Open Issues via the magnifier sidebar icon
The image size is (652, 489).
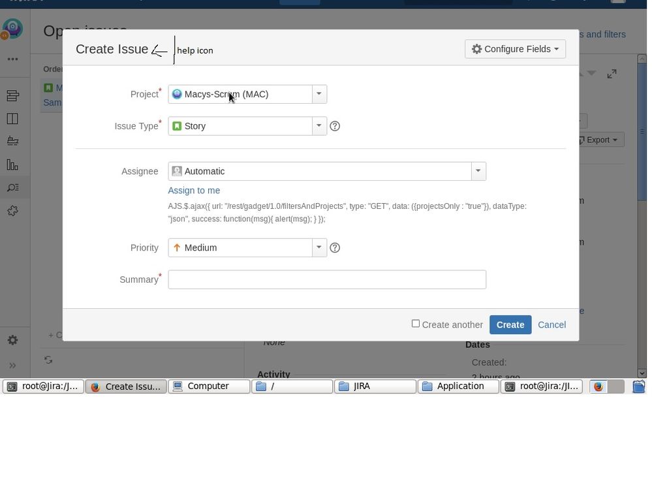pyautogui.click(x=12, y=187)
